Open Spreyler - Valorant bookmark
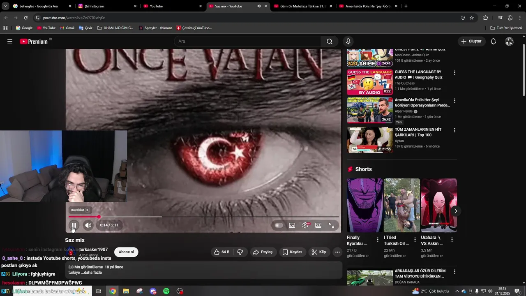This screenshot has width=526, height=296. point(155,28)
